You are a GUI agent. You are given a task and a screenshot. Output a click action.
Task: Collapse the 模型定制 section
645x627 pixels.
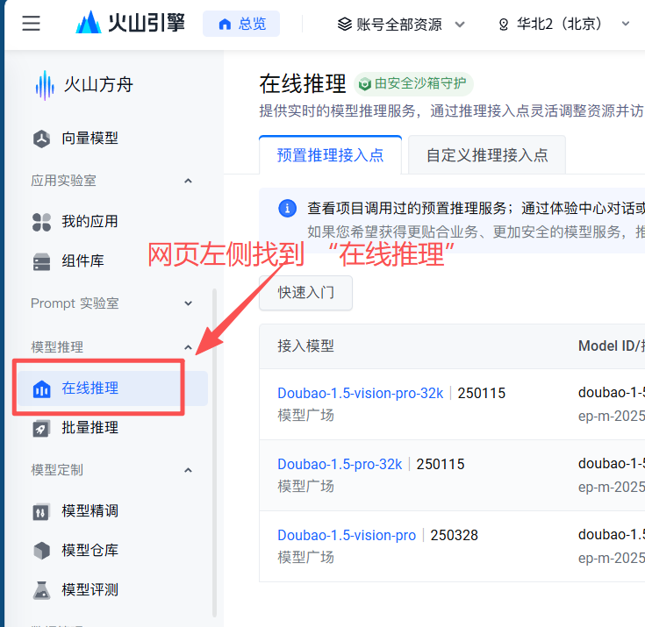tap(188, 470)
